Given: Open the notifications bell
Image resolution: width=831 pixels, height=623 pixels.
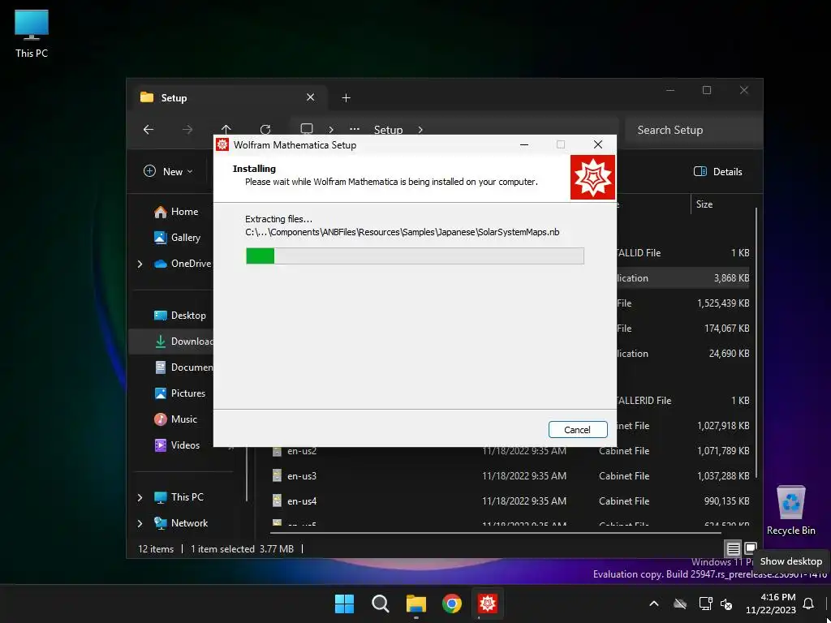Looking at the screenshot, I should 809,604.
